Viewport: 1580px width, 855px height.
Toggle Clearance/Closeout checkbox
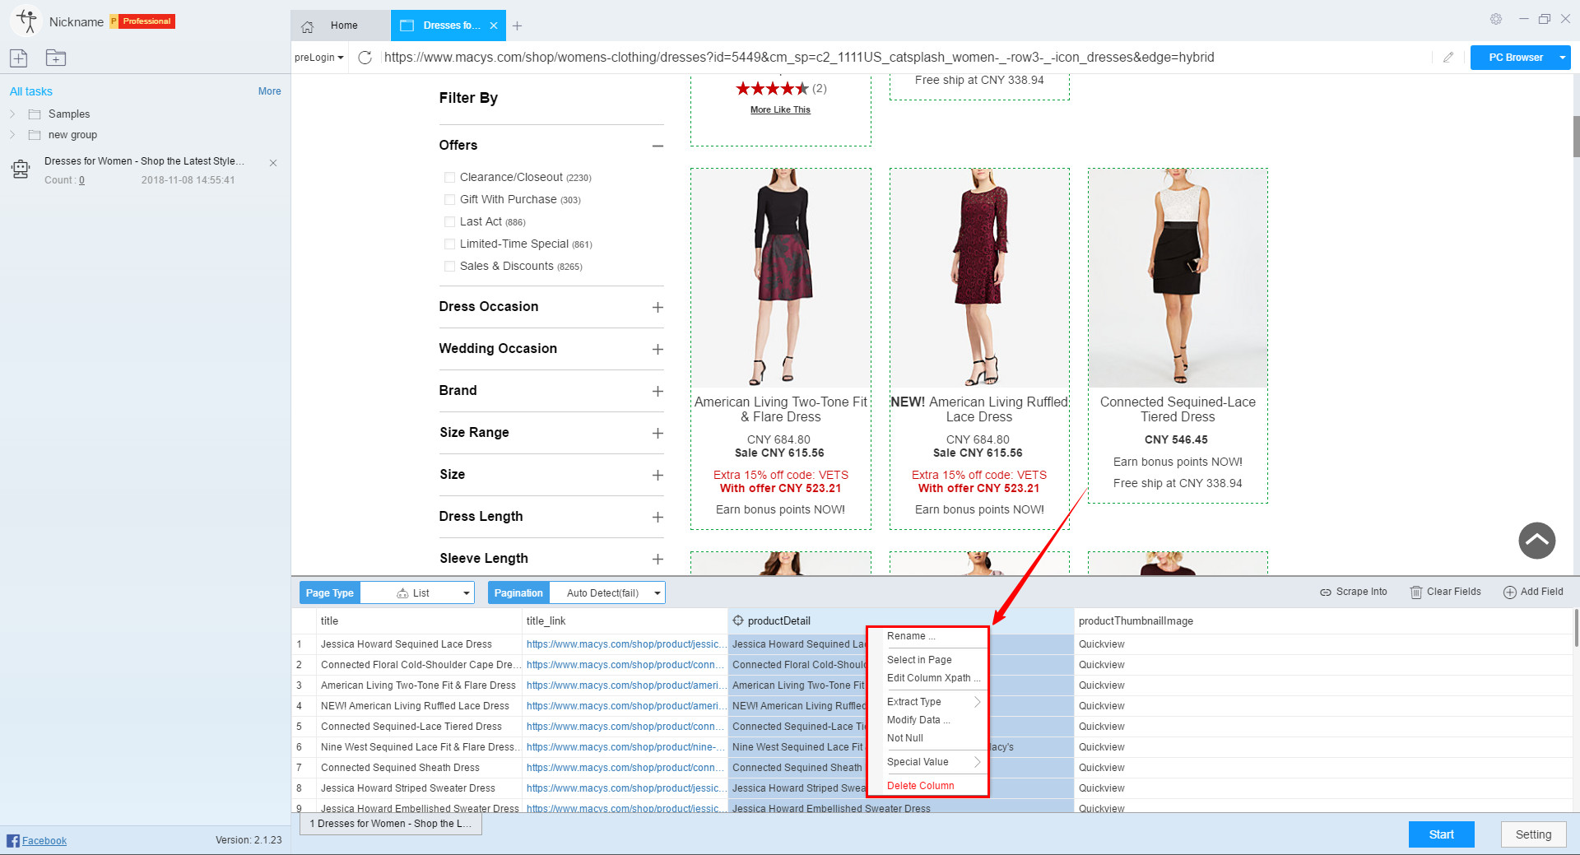[449, 178]
